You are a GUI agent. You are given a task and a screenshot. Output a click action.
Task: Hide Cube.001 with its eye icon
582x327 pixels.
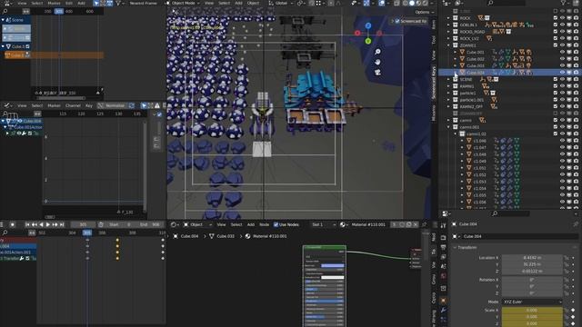click(562, 52)
